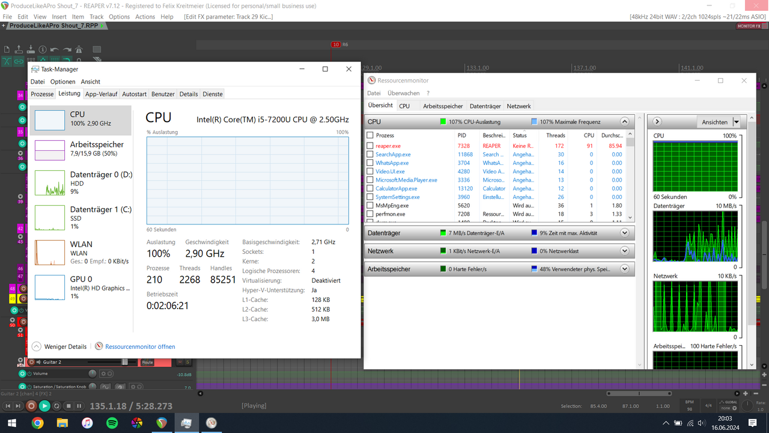
Task: Arm the Guitar 2 track for recording
Action: coord(32,362)
